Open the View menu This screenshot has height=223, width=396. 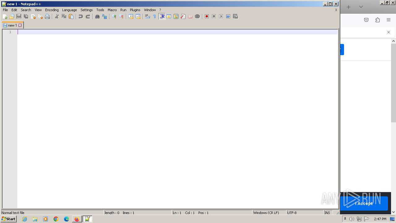38,10
